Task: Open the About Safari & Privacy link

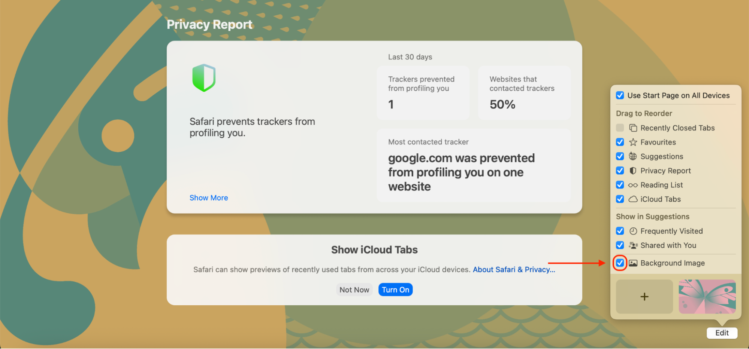Action: (x=514, y=270)
